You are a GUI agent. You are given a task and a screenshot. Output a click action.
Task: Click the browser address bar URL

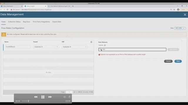(36, 10)
